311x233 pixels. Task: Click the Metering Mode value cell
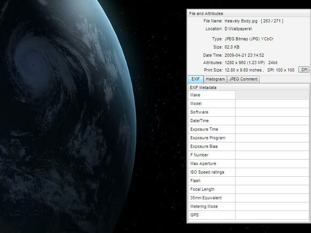[272, 206]
